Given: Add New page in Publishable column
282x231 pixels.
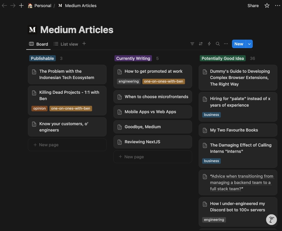Looking at the screenshot, I should click(67, 145).
